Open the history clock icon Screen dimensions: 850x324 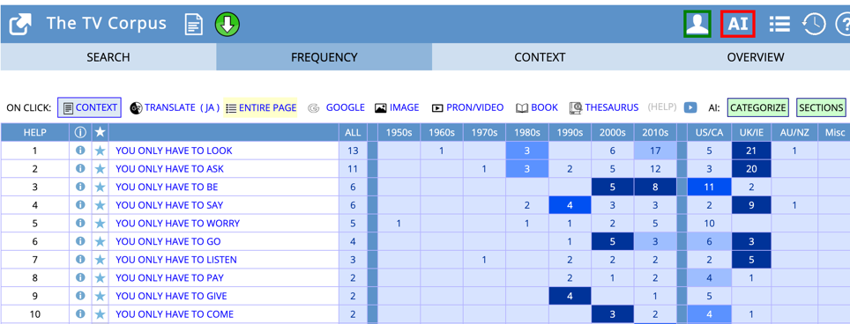814,25
